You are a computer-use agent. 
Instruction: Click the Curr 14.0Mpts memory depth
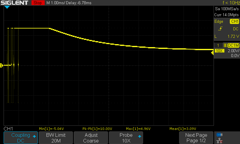226,15
